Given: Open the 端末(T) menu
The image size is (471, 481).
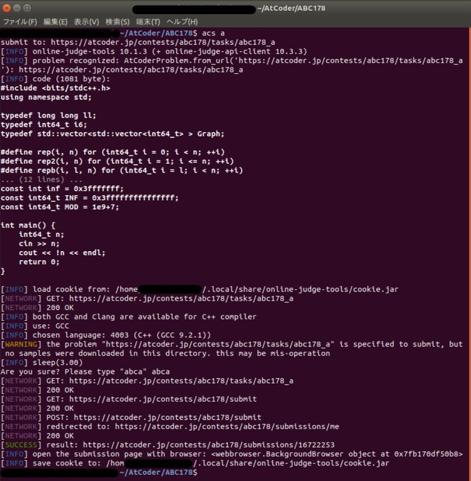Looking at the screenshot, I should click(148, 22).
